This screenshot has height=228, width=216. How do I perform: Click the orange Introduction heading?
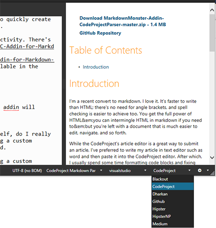click(94, 84)
